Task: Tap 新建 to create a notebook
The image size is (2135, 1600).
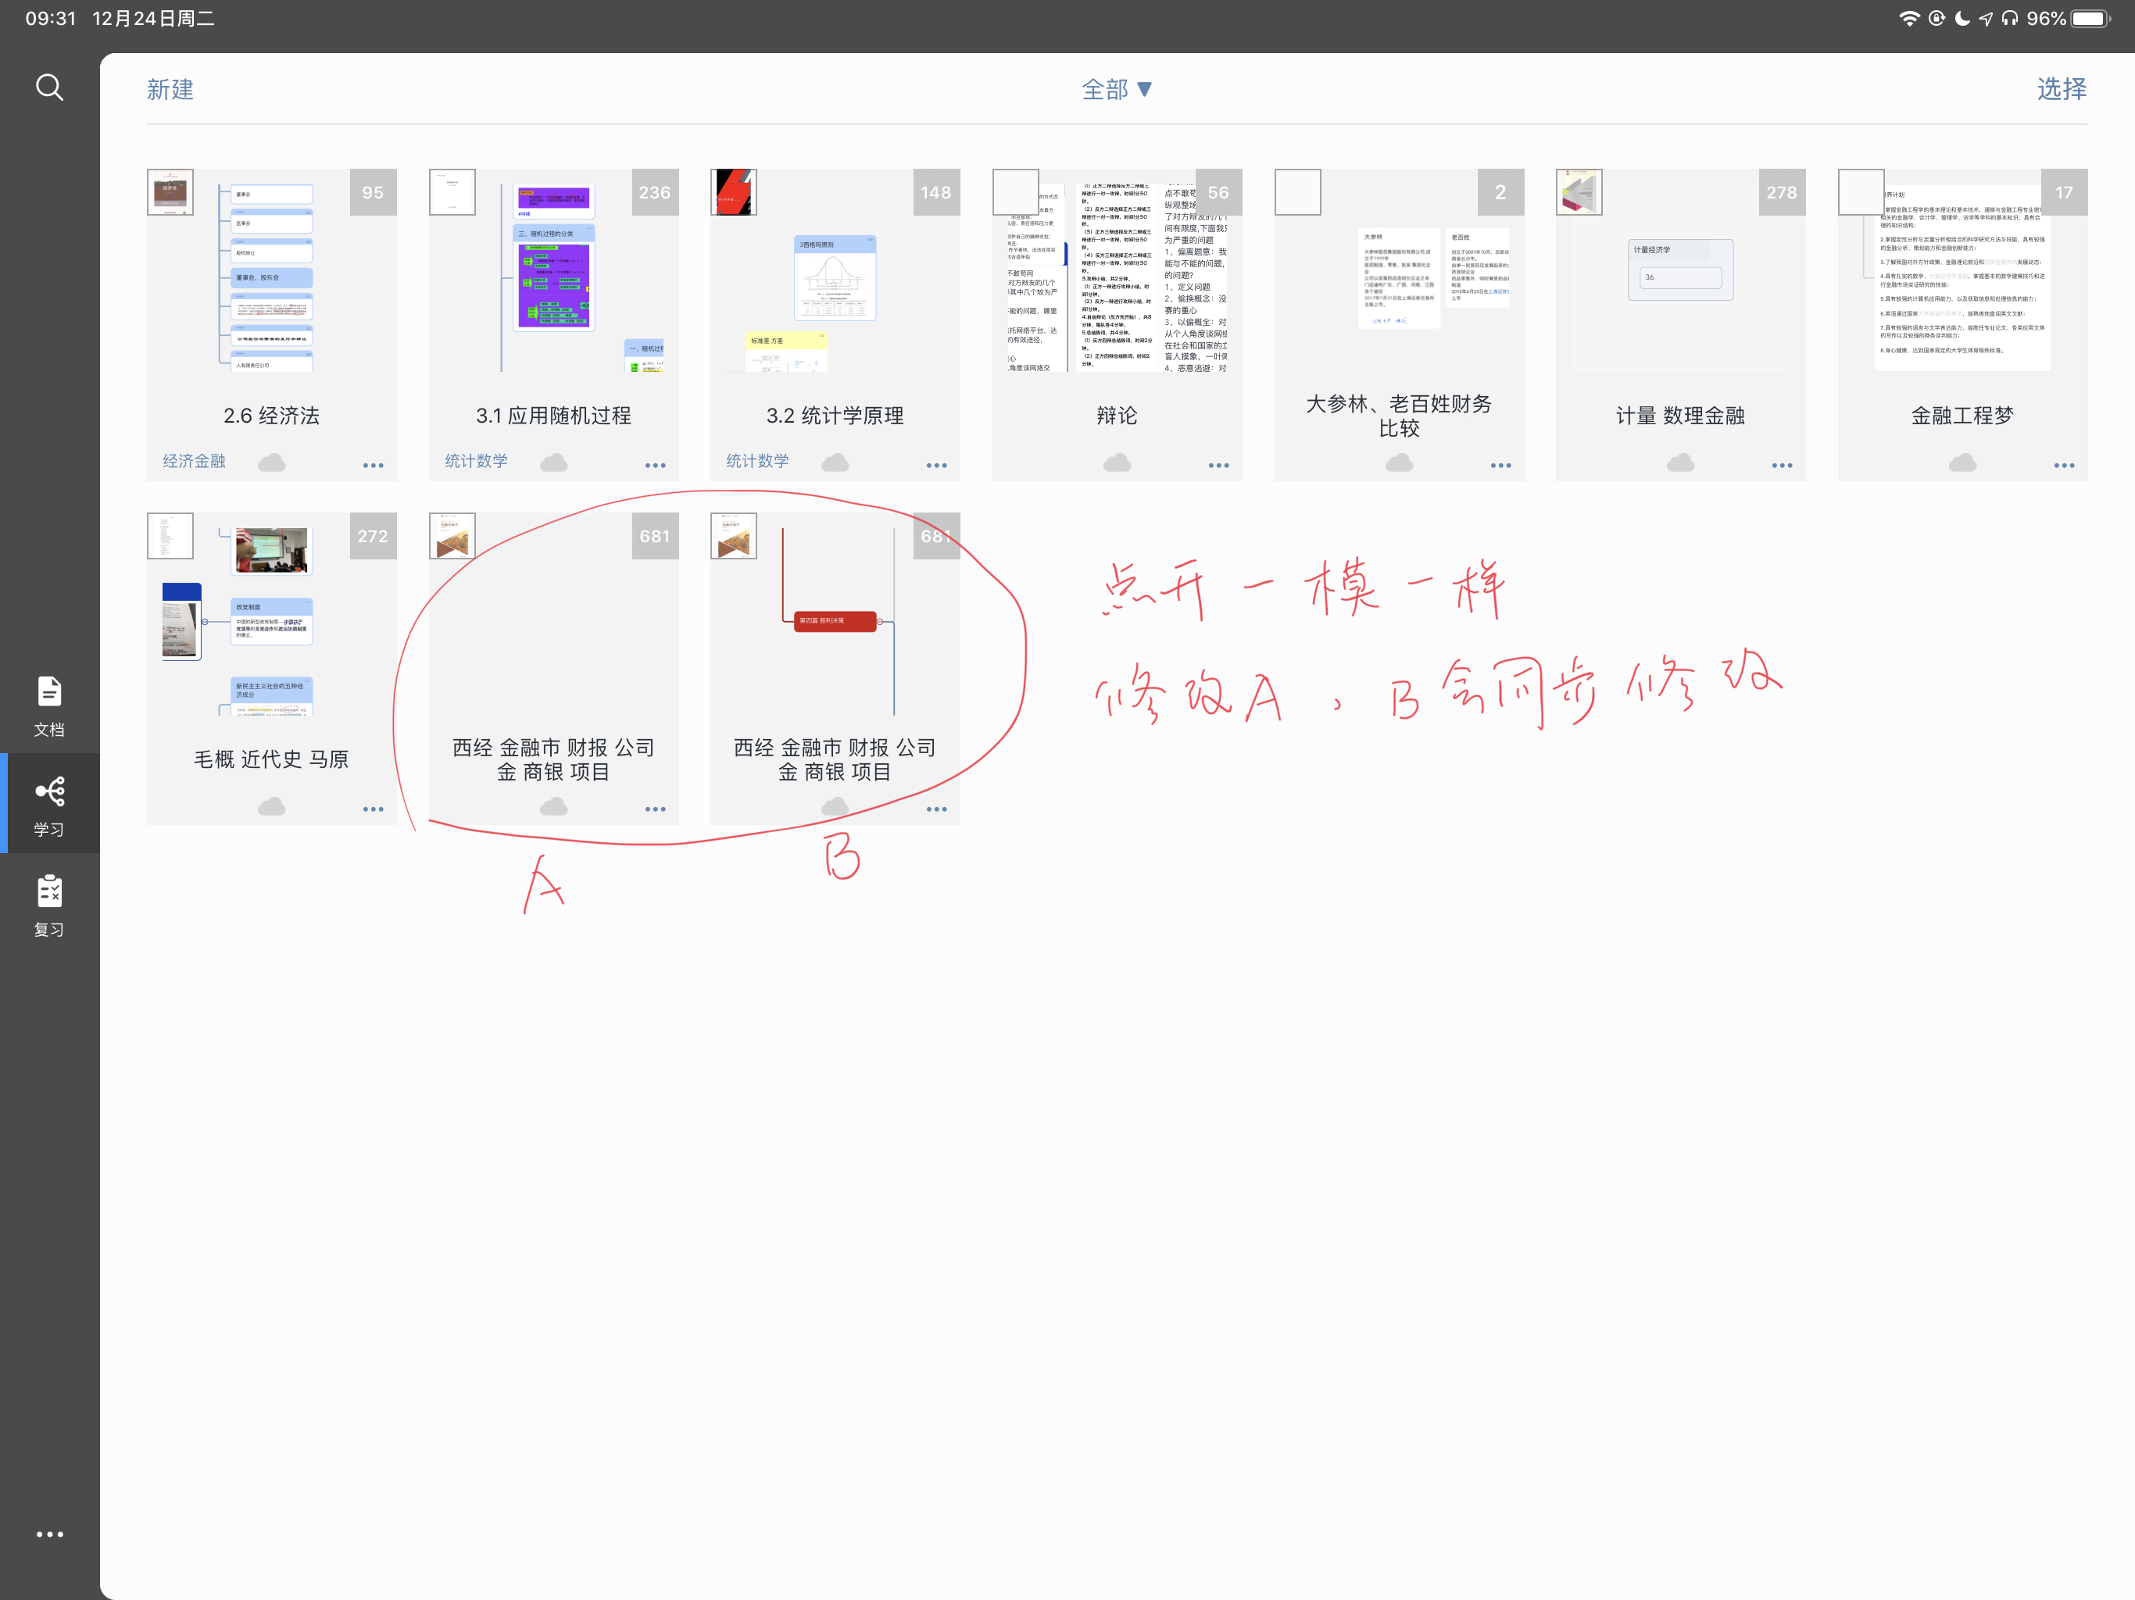Action: tap(170, 89)
